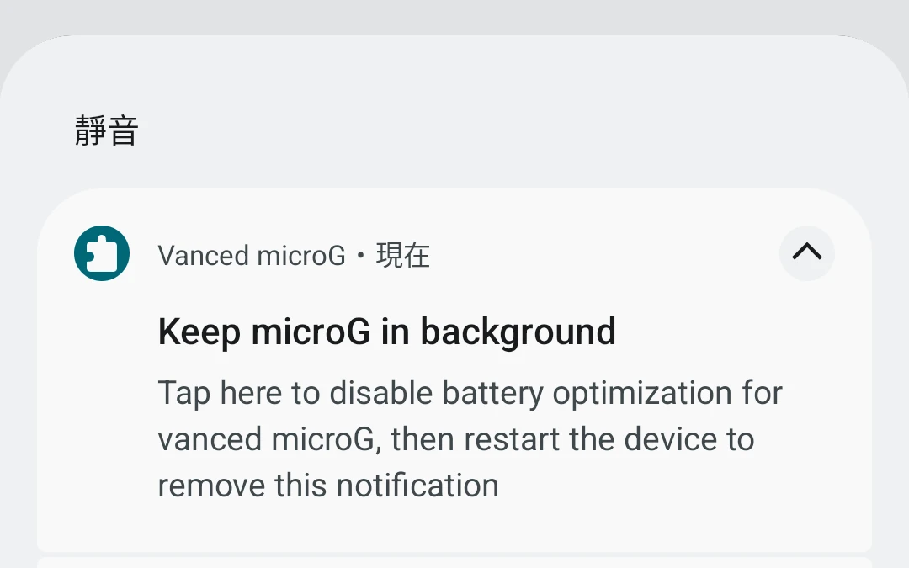Tap the "remove this notification" text line
This screenshot has height=568, width=909.
(x=328, y=486)
